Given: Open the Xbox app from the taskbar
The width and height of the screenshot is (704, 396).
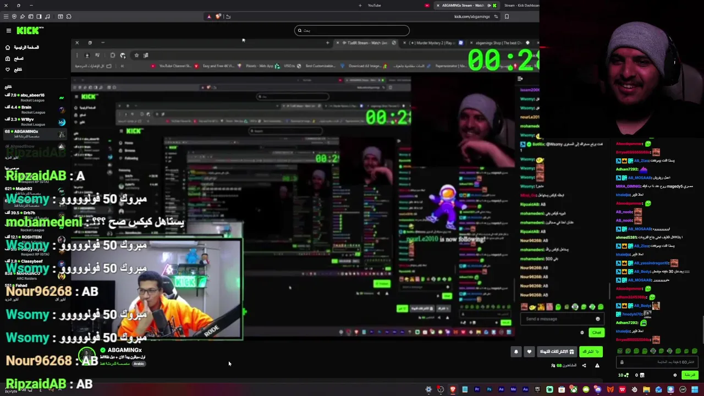Looking at the screenshot, I should point(574,389).
